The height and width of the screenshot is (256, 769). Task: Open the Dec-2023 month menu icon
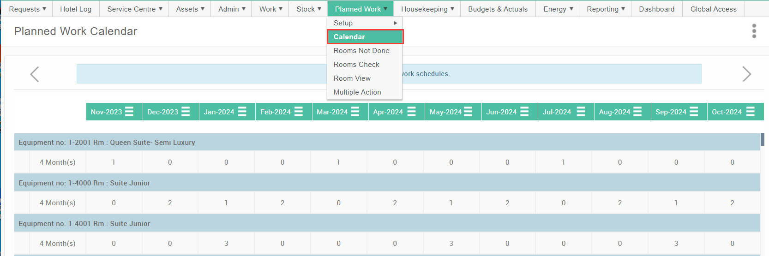(186, 112)
